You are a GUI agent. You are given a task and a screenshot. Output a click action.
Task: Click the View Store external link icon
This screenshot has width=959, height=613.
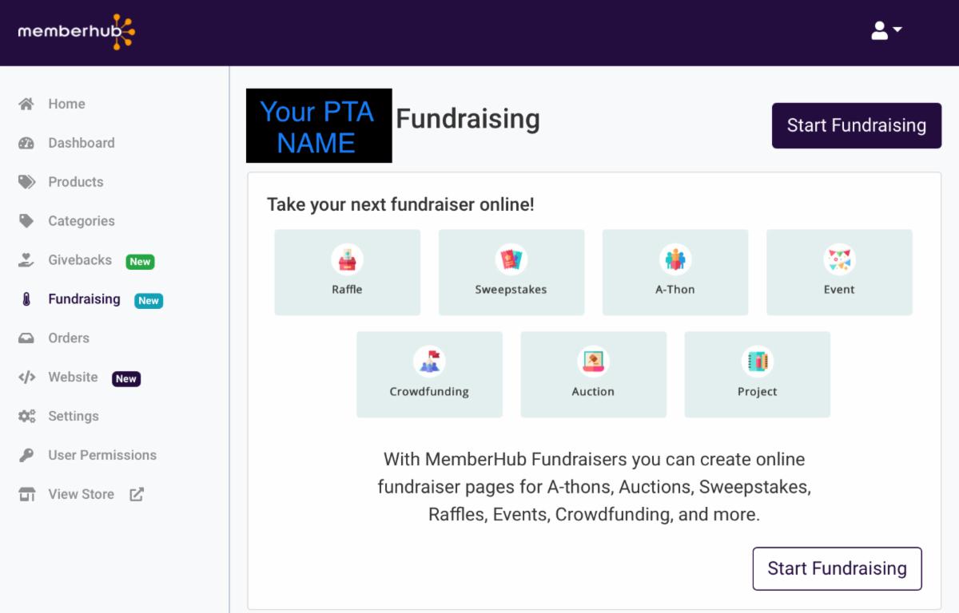coord(137,494)
